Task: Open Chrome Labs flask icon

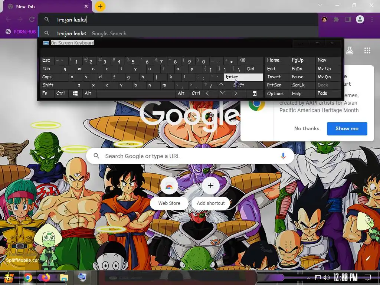Action: (x=350, y=50)
